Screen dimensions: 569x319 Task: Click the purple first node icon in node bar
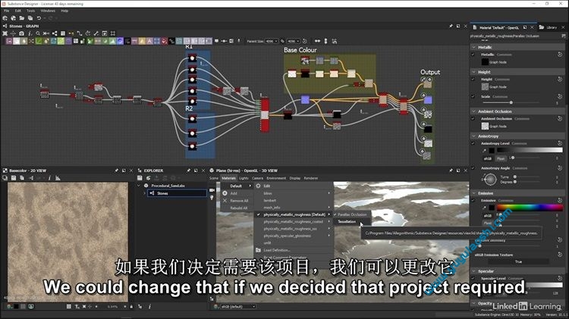pos(9,41)
